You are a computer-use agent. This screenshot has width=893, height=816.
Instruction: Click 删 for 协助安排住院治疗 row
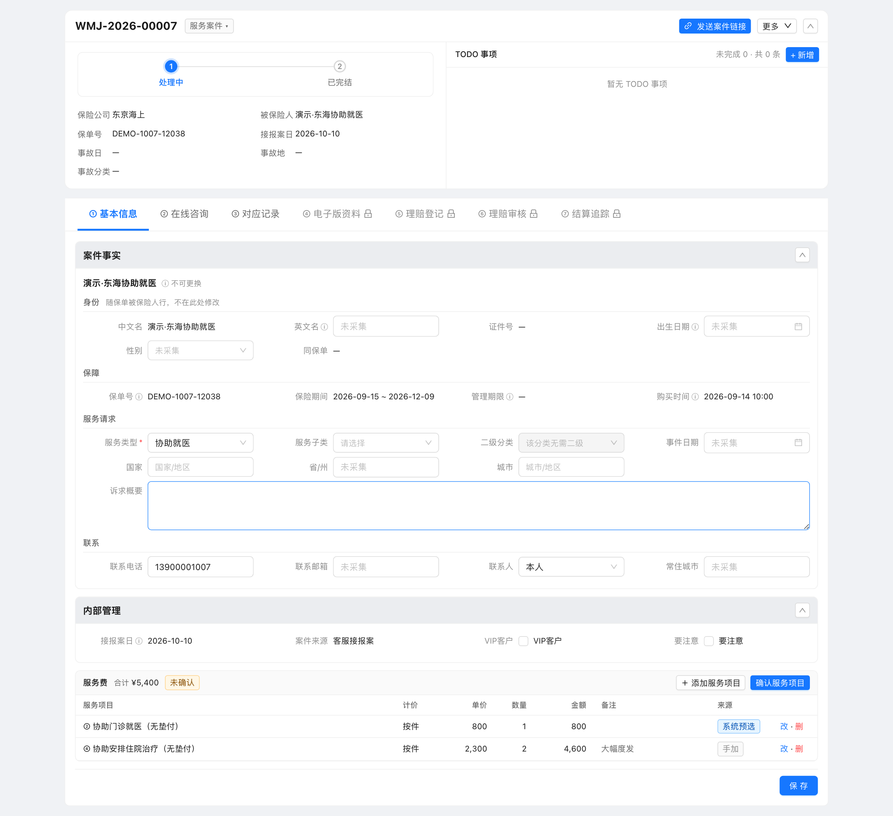click(799, 749)
